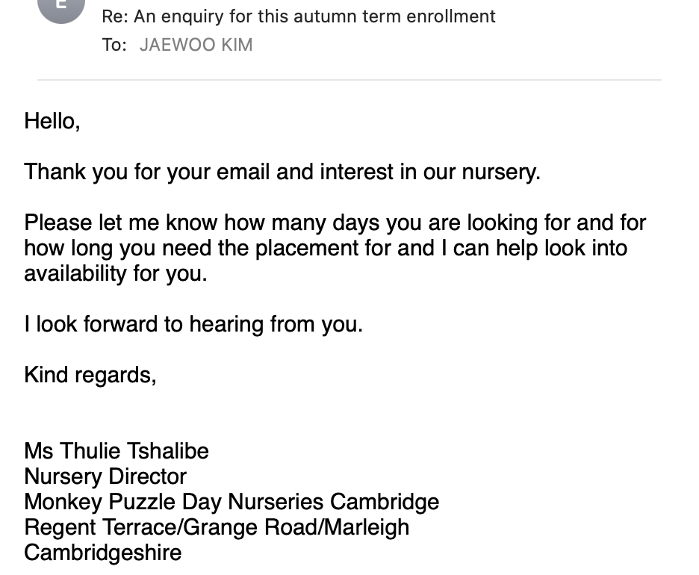Place cursor on the "Hello," greeting
The image size is (699, 575).
click(x=52, y=121)
